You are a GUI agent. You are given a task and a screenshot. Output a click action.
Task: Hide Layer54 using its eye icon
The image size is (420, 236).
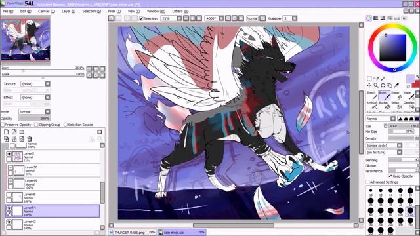pyautogui.click(x=9, y=208)
